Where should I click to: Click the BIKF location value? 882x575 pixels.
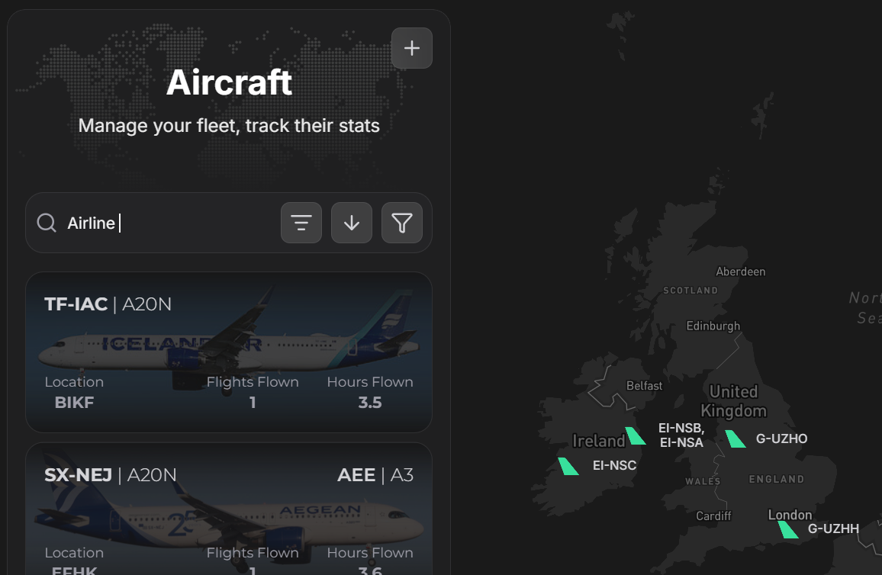coord(74,403)
